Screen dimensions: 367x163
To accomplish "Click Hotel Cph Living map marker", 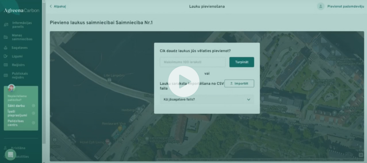I will (107, 141).
